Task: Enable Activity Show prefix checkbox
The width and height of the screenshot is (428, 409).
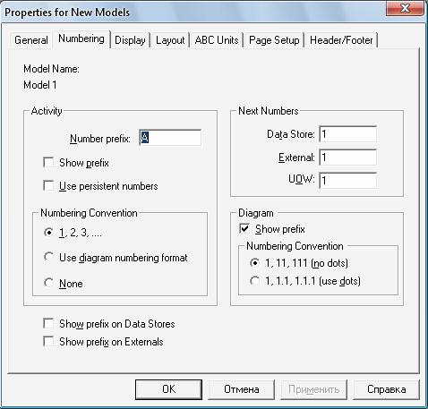Action: coord(48,163)
